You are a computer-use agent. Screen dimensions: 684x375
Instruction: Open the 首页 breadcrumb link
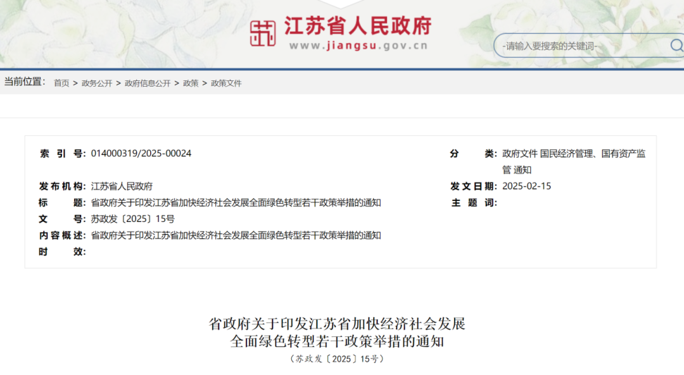[x=60, y=83]
